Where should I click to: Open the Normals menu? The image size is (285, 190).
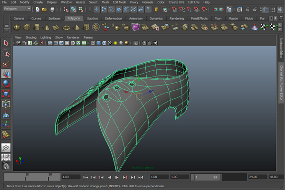pos(148,2)
